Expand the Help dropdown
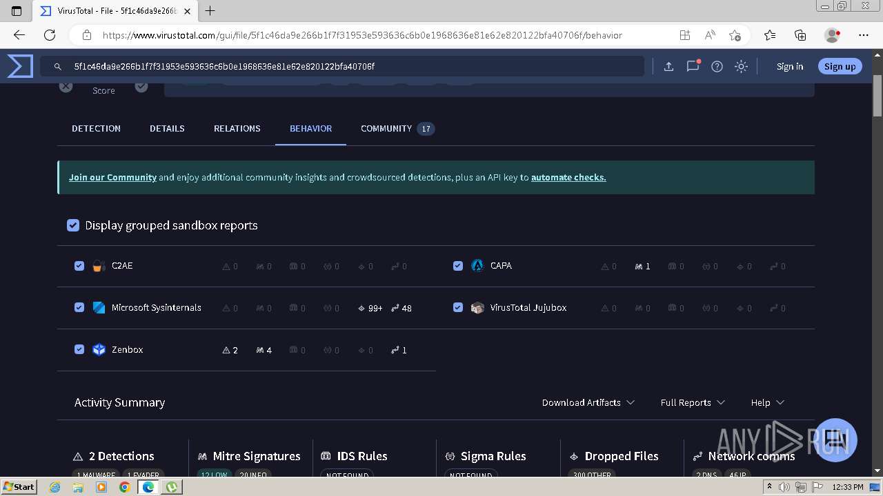883x496 pixels. click(x=768, y=402)
